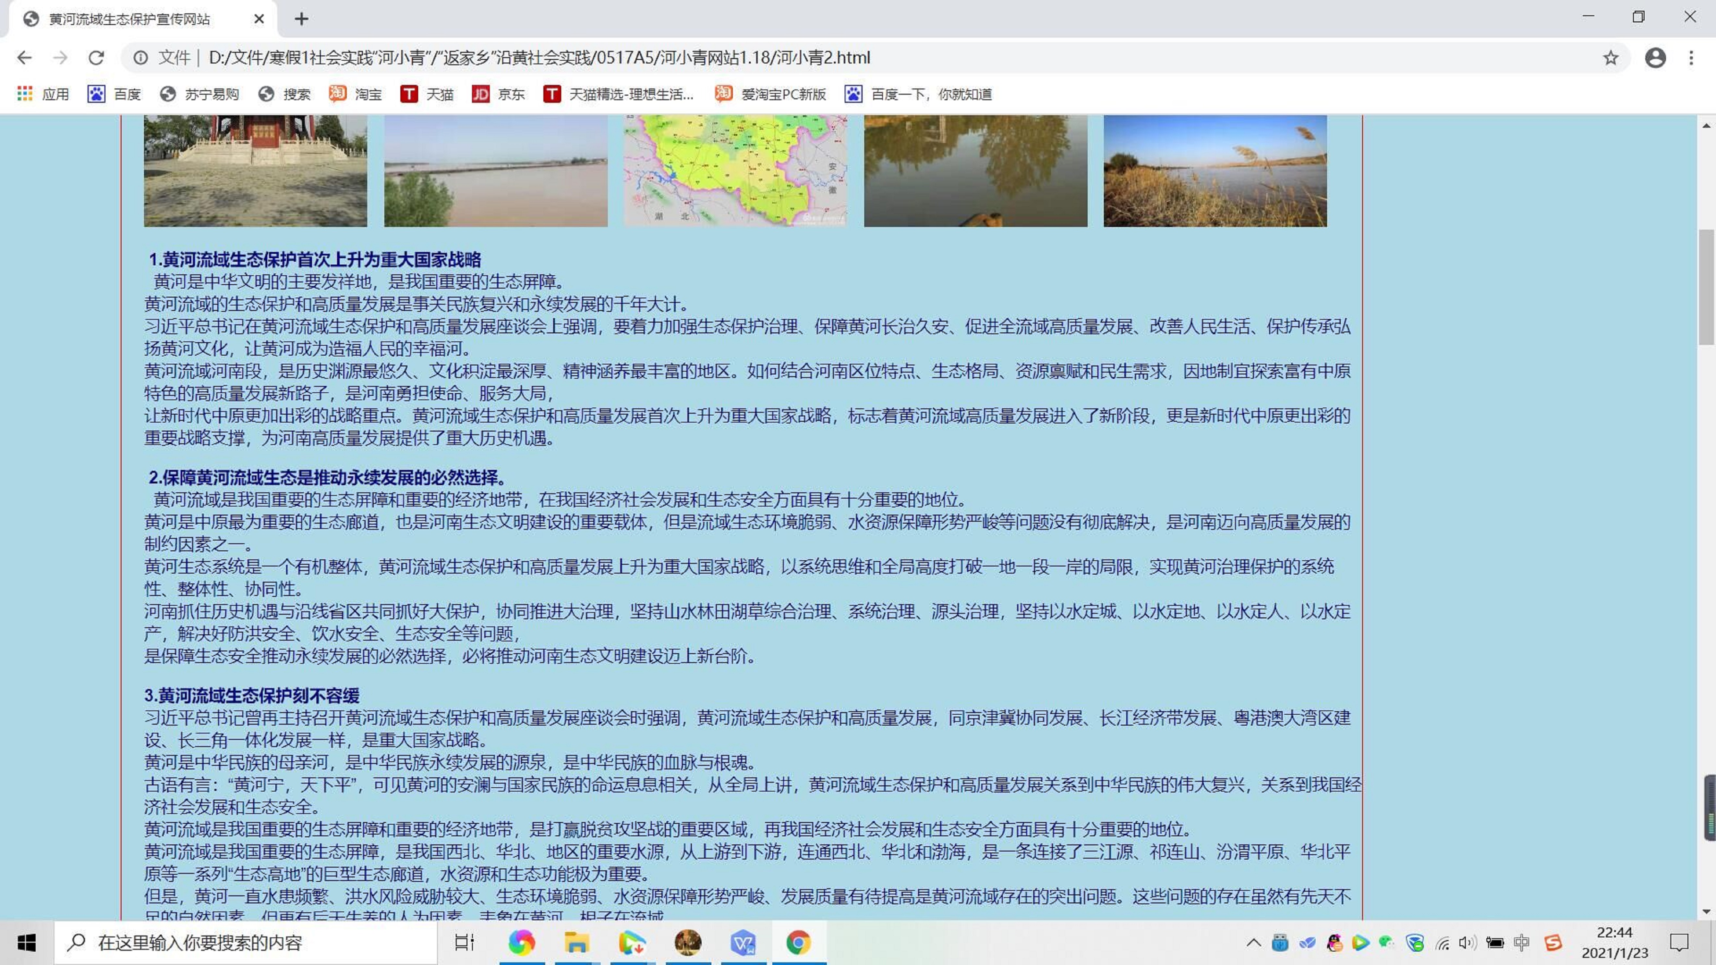
Task: Expand the system tray hidden icons arrow
Action: [x=1253, y=942]
